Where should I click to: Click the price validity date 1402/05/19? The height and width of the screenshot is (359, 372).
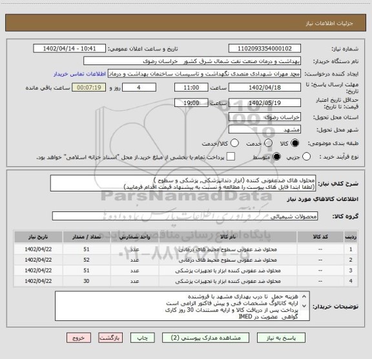[265, 102]
